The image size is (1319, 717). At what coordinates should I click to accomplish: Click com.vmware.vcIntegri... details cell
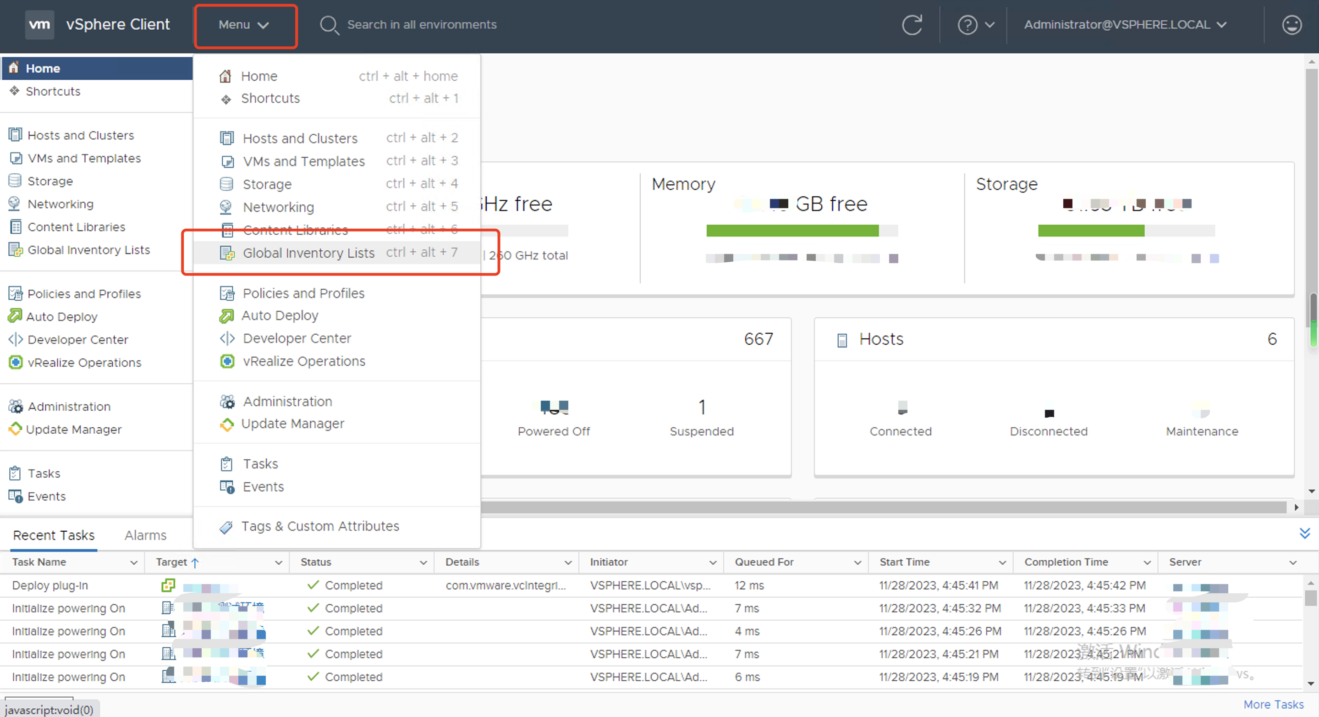pos(506,585)
